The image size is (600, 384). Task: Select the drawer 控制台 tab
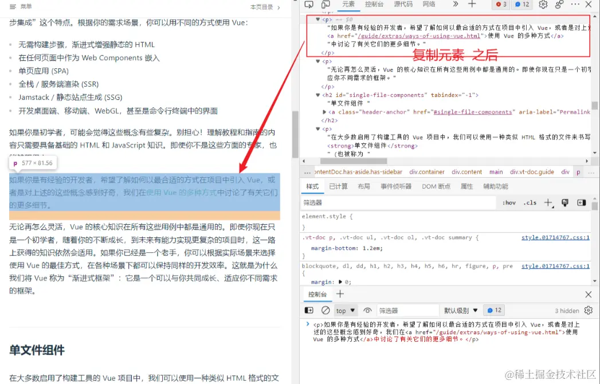(317, 295)
